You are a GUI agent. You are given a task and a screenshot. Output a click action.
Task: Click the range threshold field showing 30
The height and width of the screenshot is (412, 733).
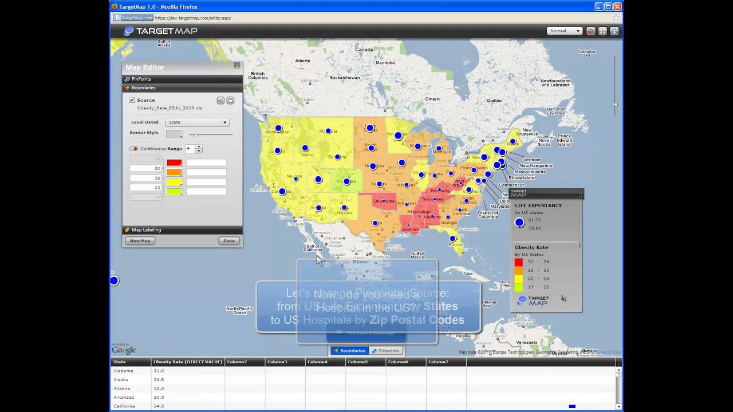(145, 168)
